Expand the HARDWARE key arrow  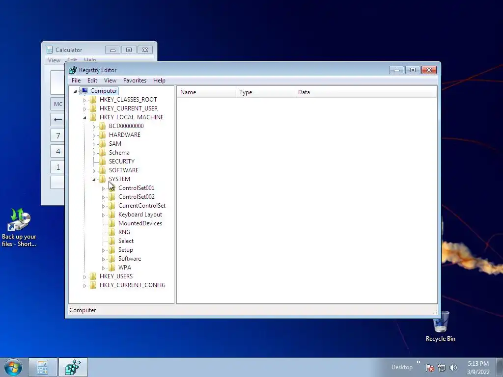click(94, 135)
